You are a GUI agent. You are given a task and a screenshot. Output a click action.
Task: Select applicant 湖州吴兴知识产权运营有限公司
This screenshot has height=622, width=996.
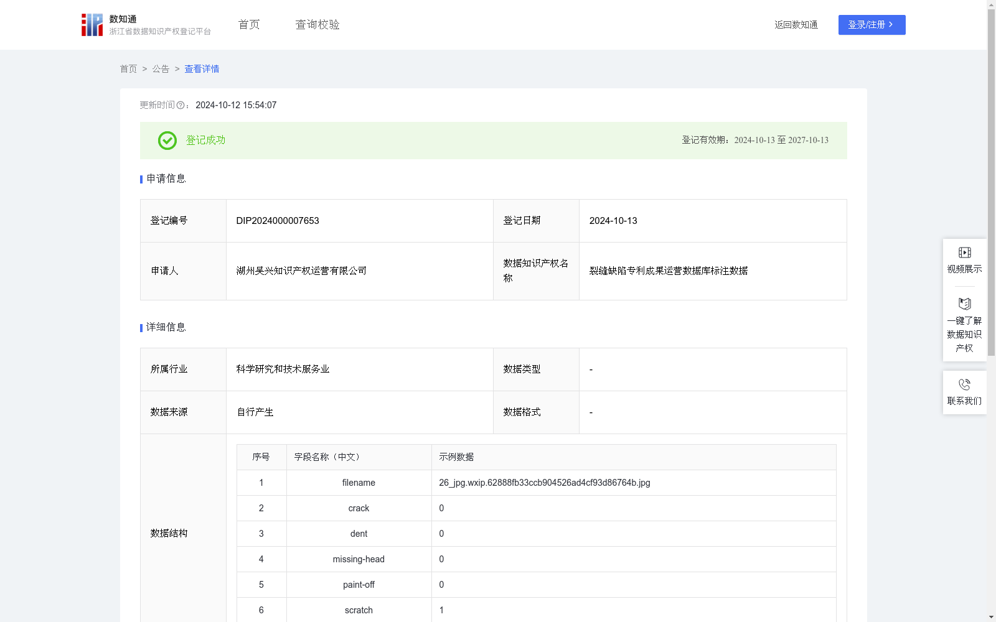tap(301, 271)
